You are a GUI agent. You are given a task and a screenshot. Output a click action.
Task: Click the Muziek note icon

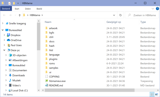click(x=10, y=80)
